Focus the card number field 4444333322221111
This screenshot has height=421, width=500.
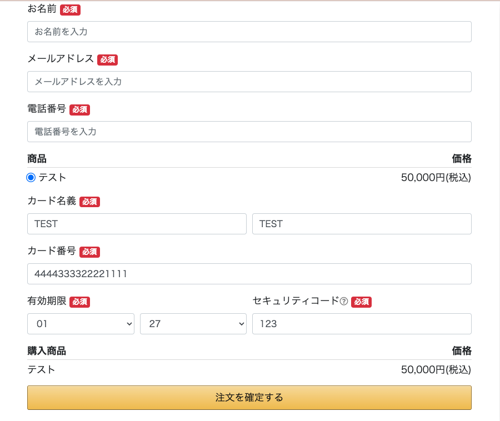(x=249, y=274)
